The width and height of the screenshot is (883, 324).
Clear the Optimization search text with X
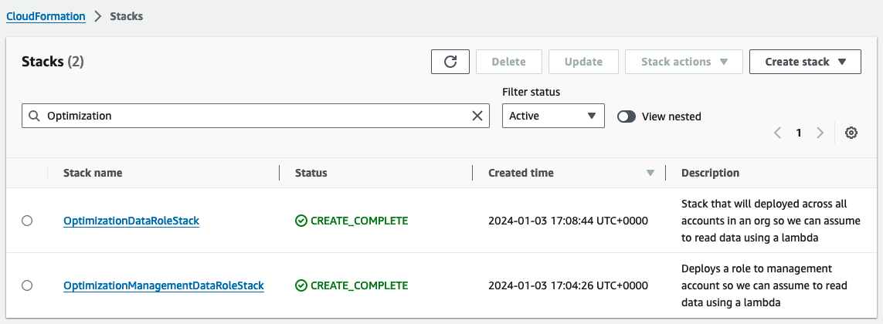pos(477,116)
